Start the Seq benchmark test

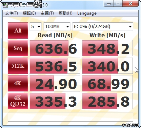(18, 48)
